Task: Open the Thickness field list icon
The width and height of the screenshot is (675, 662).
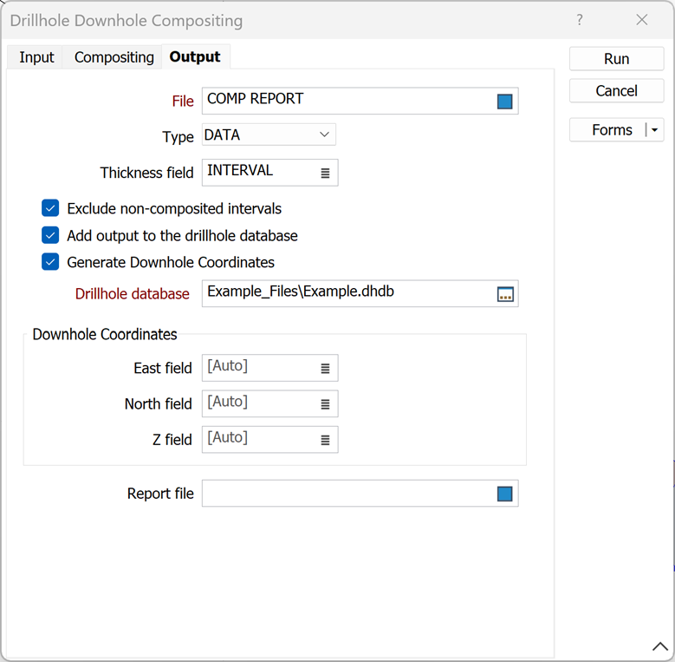Action: 325,173
